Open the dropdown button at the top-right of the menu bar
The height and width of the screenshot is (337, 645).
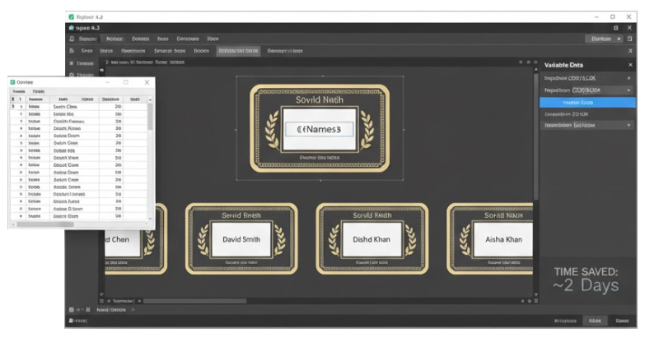coord(605,39)
